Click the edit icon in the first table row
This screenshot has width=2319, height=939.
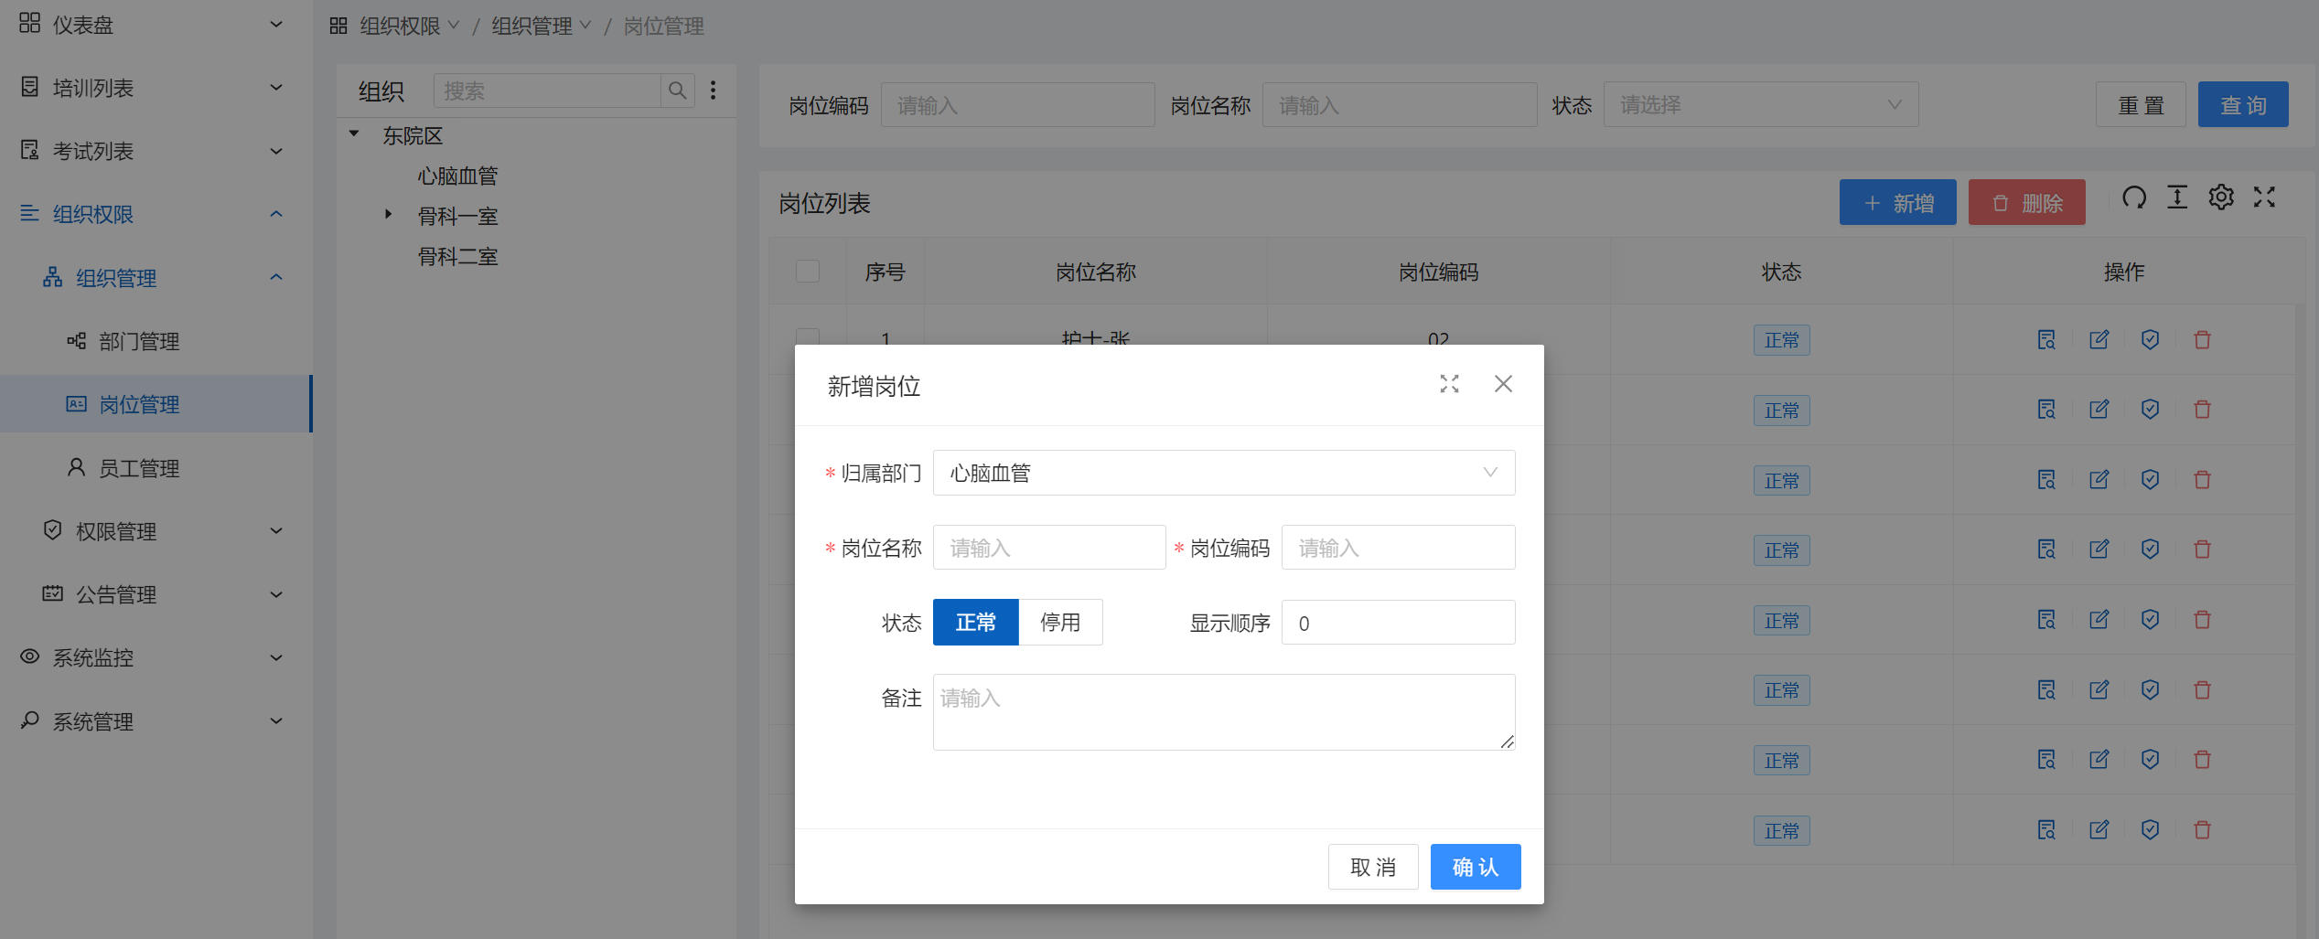pyautogui.click(x=2099, y=340)
